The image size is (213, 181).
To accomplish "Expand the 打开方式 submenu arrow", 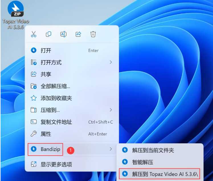I will click(x=111, y=62).
